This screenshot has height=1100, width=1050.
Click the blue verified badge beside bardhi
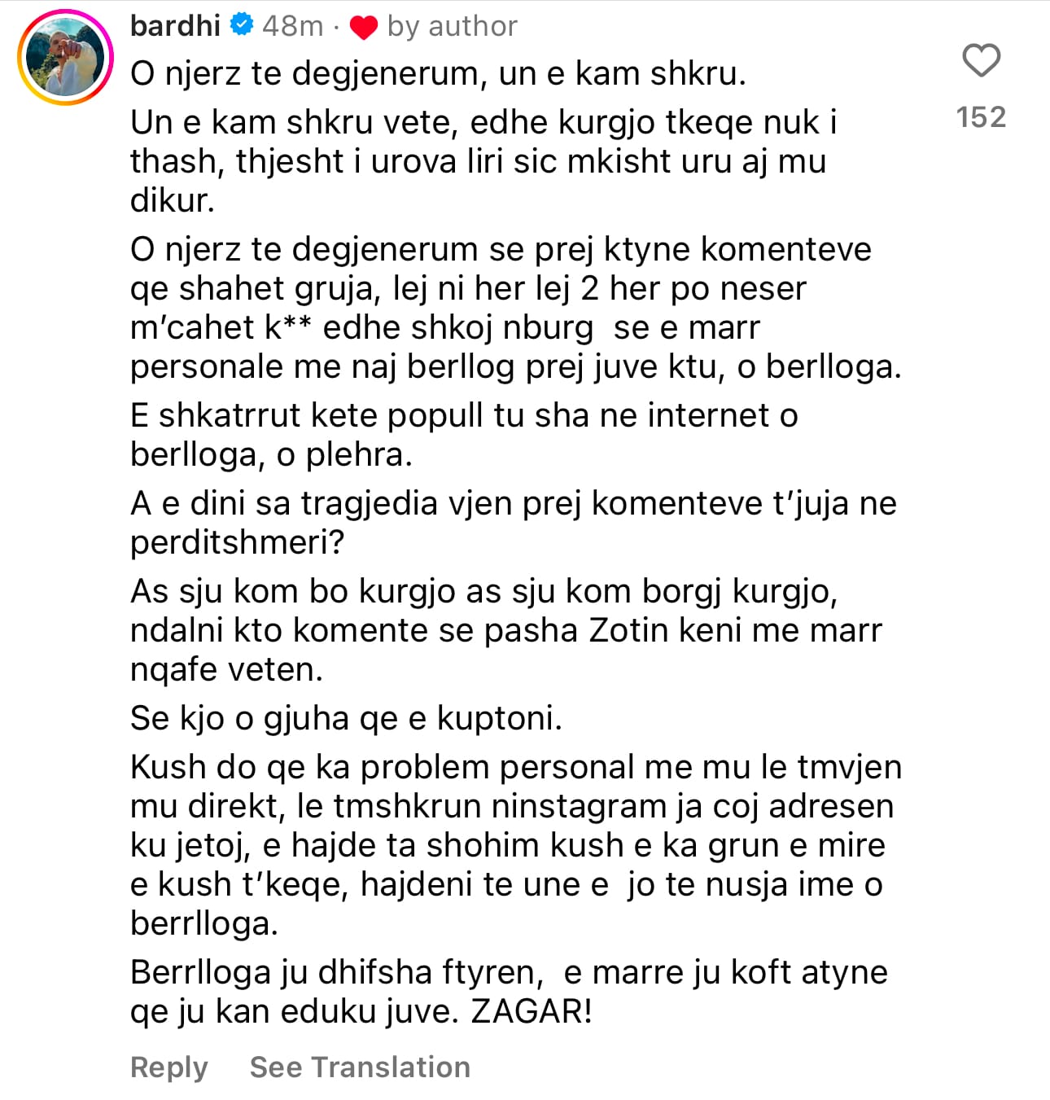tap(241, 25)
